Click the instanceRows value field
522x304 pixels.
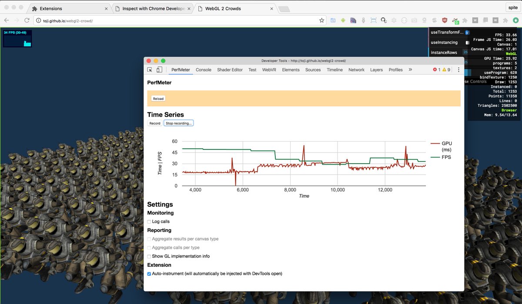pyautogui.click(x=465, y=52)
